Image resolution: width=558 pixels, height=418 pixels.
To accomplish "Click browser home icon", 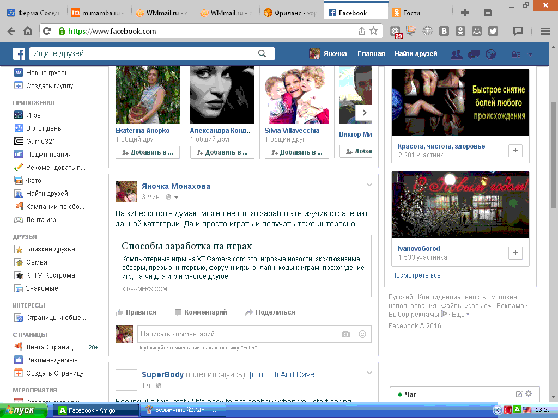I will [28, 31].
